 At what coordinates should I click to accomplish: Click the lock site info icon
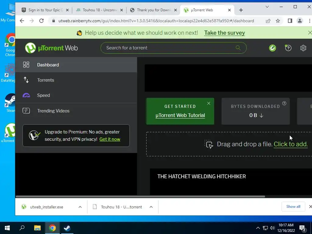53,21
